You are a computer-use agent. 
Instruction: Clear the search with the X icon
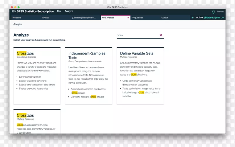[x=161, y=35]
